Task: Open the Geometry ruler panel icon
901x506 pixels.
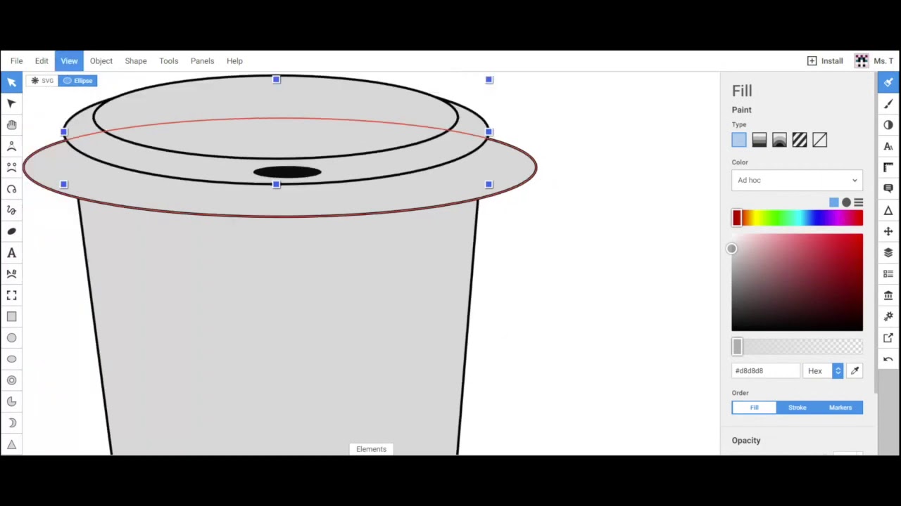Action: [888, 167]
